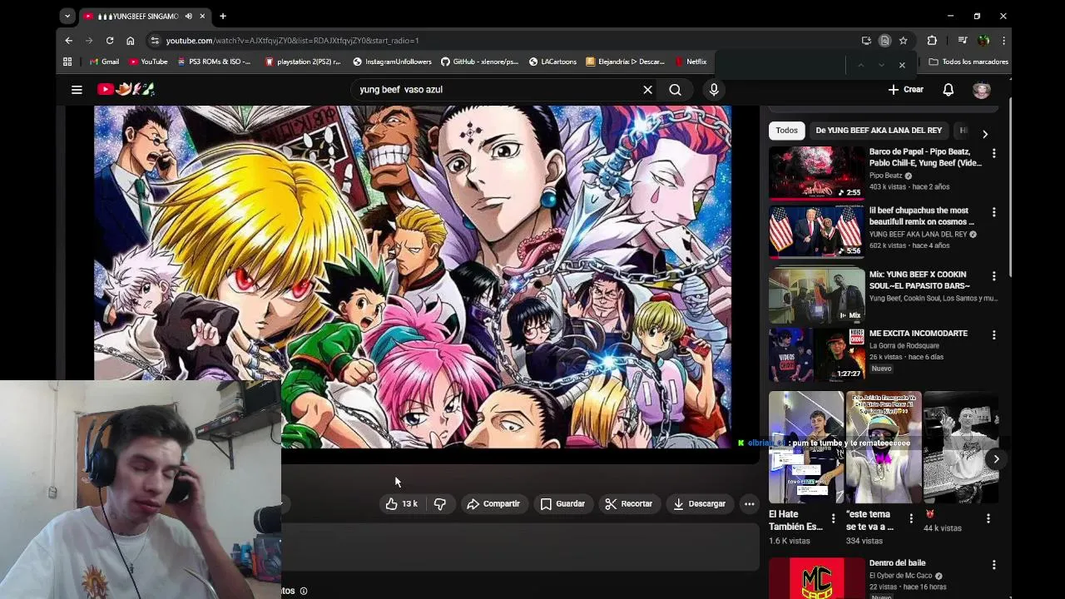Open the YouTube bookmark
The image size is (1065, 599).
(148, 62)
